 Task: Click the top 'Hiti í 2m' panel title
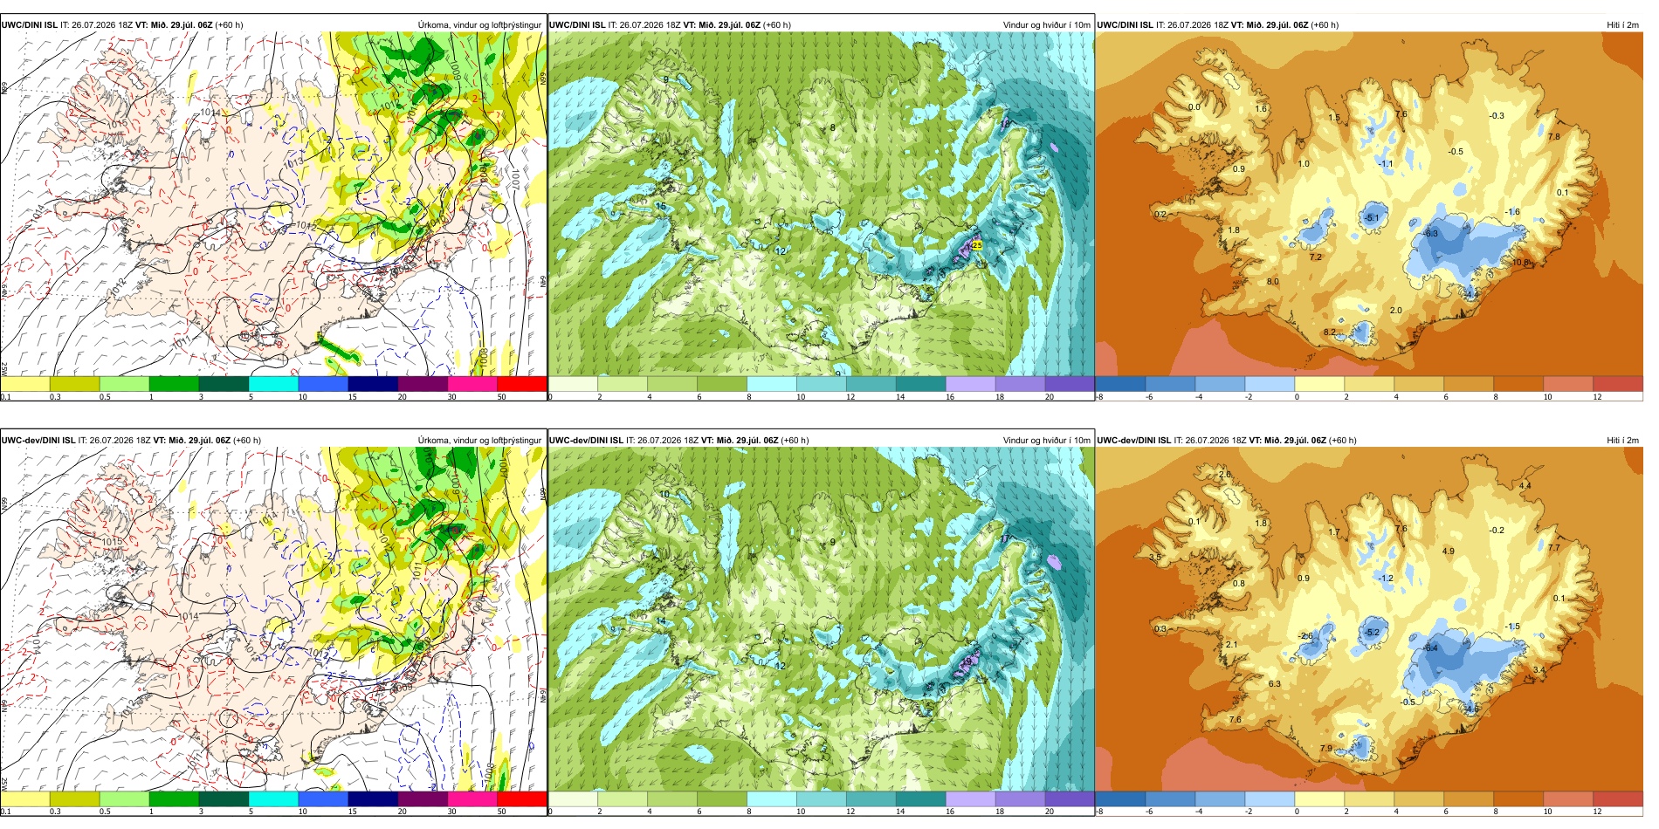coord(1622,25)
